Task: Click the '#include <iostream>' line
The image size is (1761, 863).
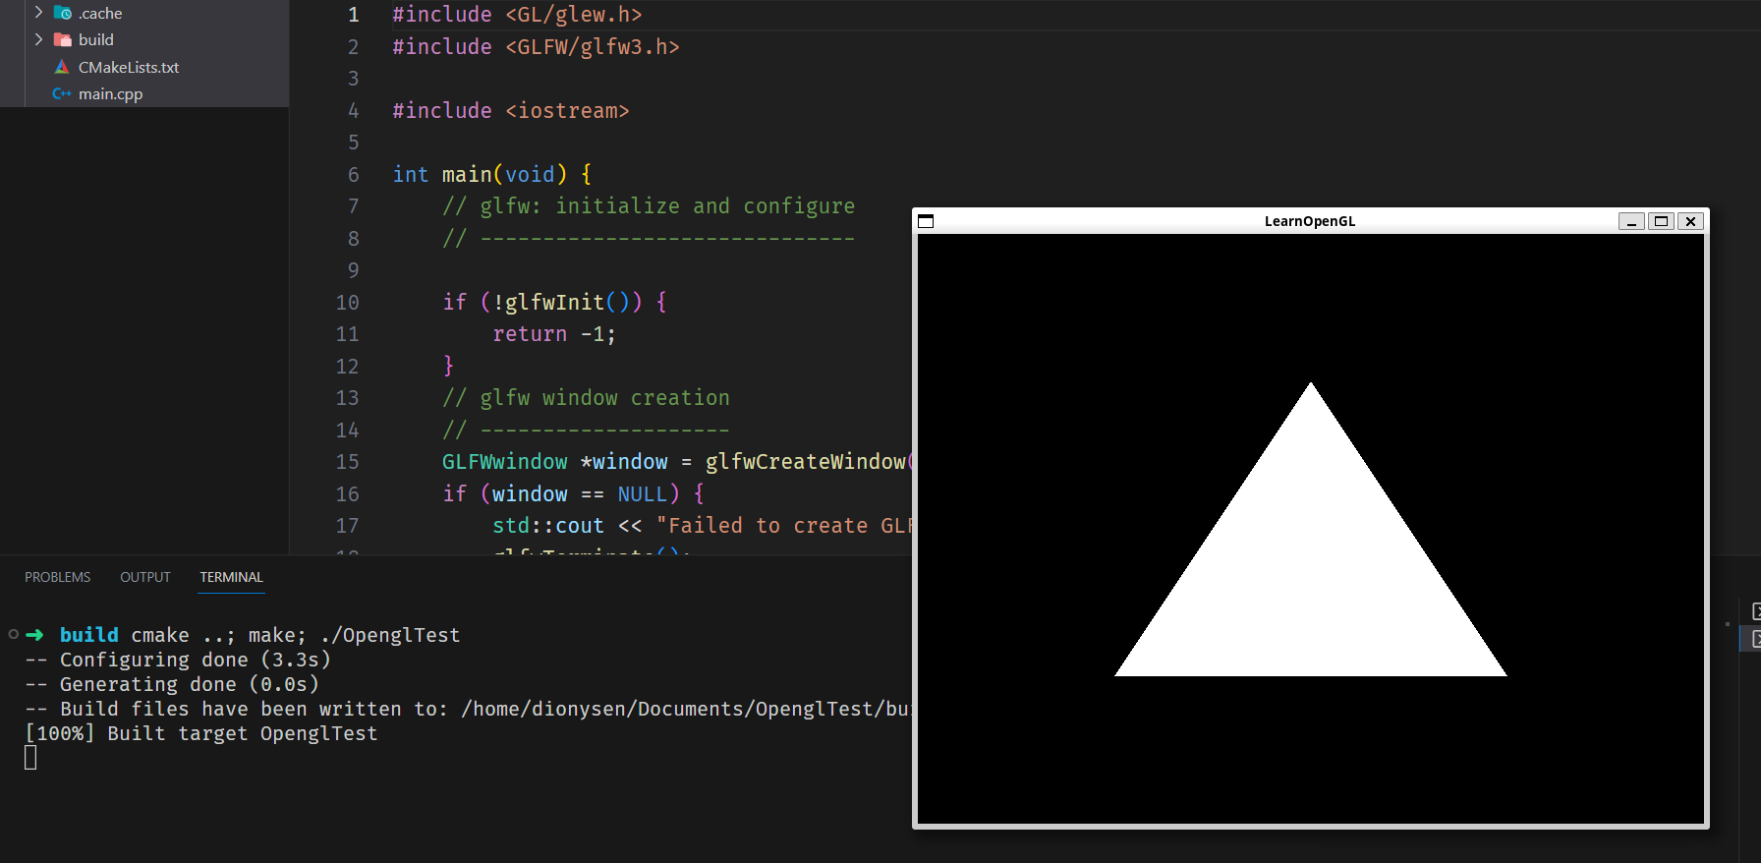Action: (x=511, y=111)
